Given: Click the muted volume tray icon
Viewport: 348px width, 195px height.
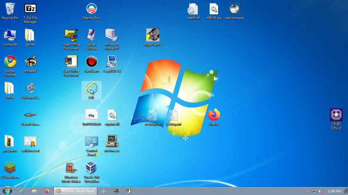Looking at the screenshot, I should point(321,191).
